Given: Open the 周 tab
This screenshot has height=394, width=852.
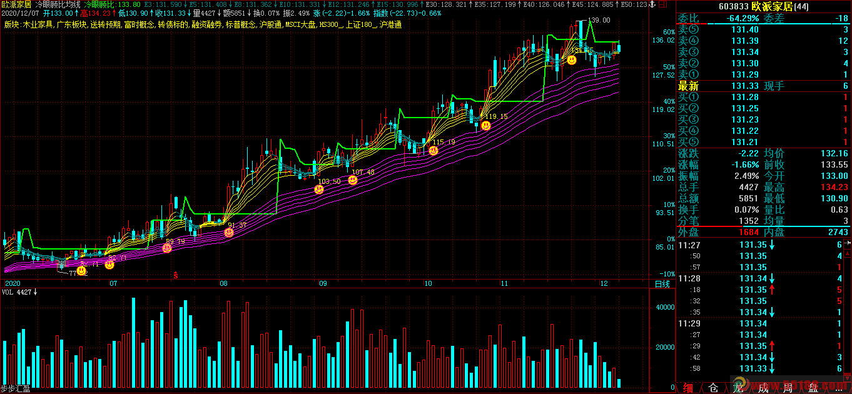Looking at the screenshot, I should coord(788,387).
